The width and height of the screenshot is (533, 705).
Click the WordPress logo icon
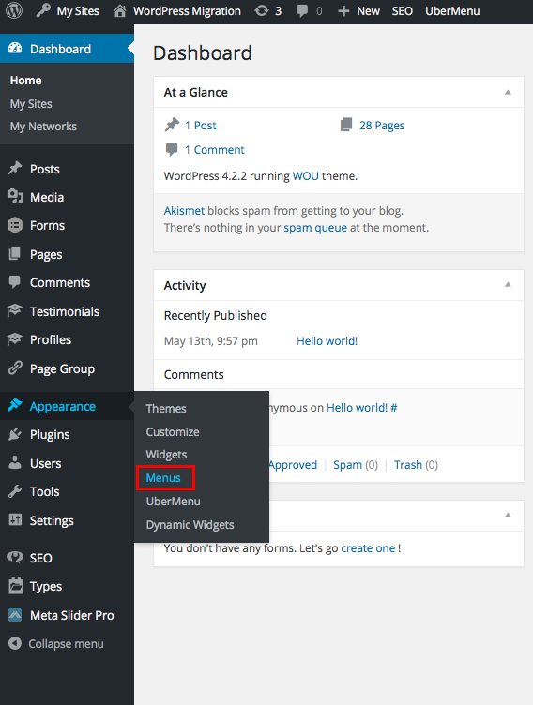(14, 10)
